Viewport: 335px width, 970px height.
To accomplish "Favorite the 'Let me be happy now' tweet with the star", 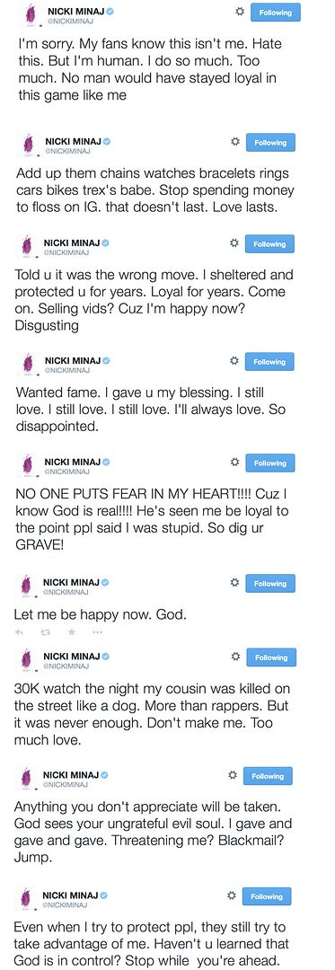I will (72, 631).
